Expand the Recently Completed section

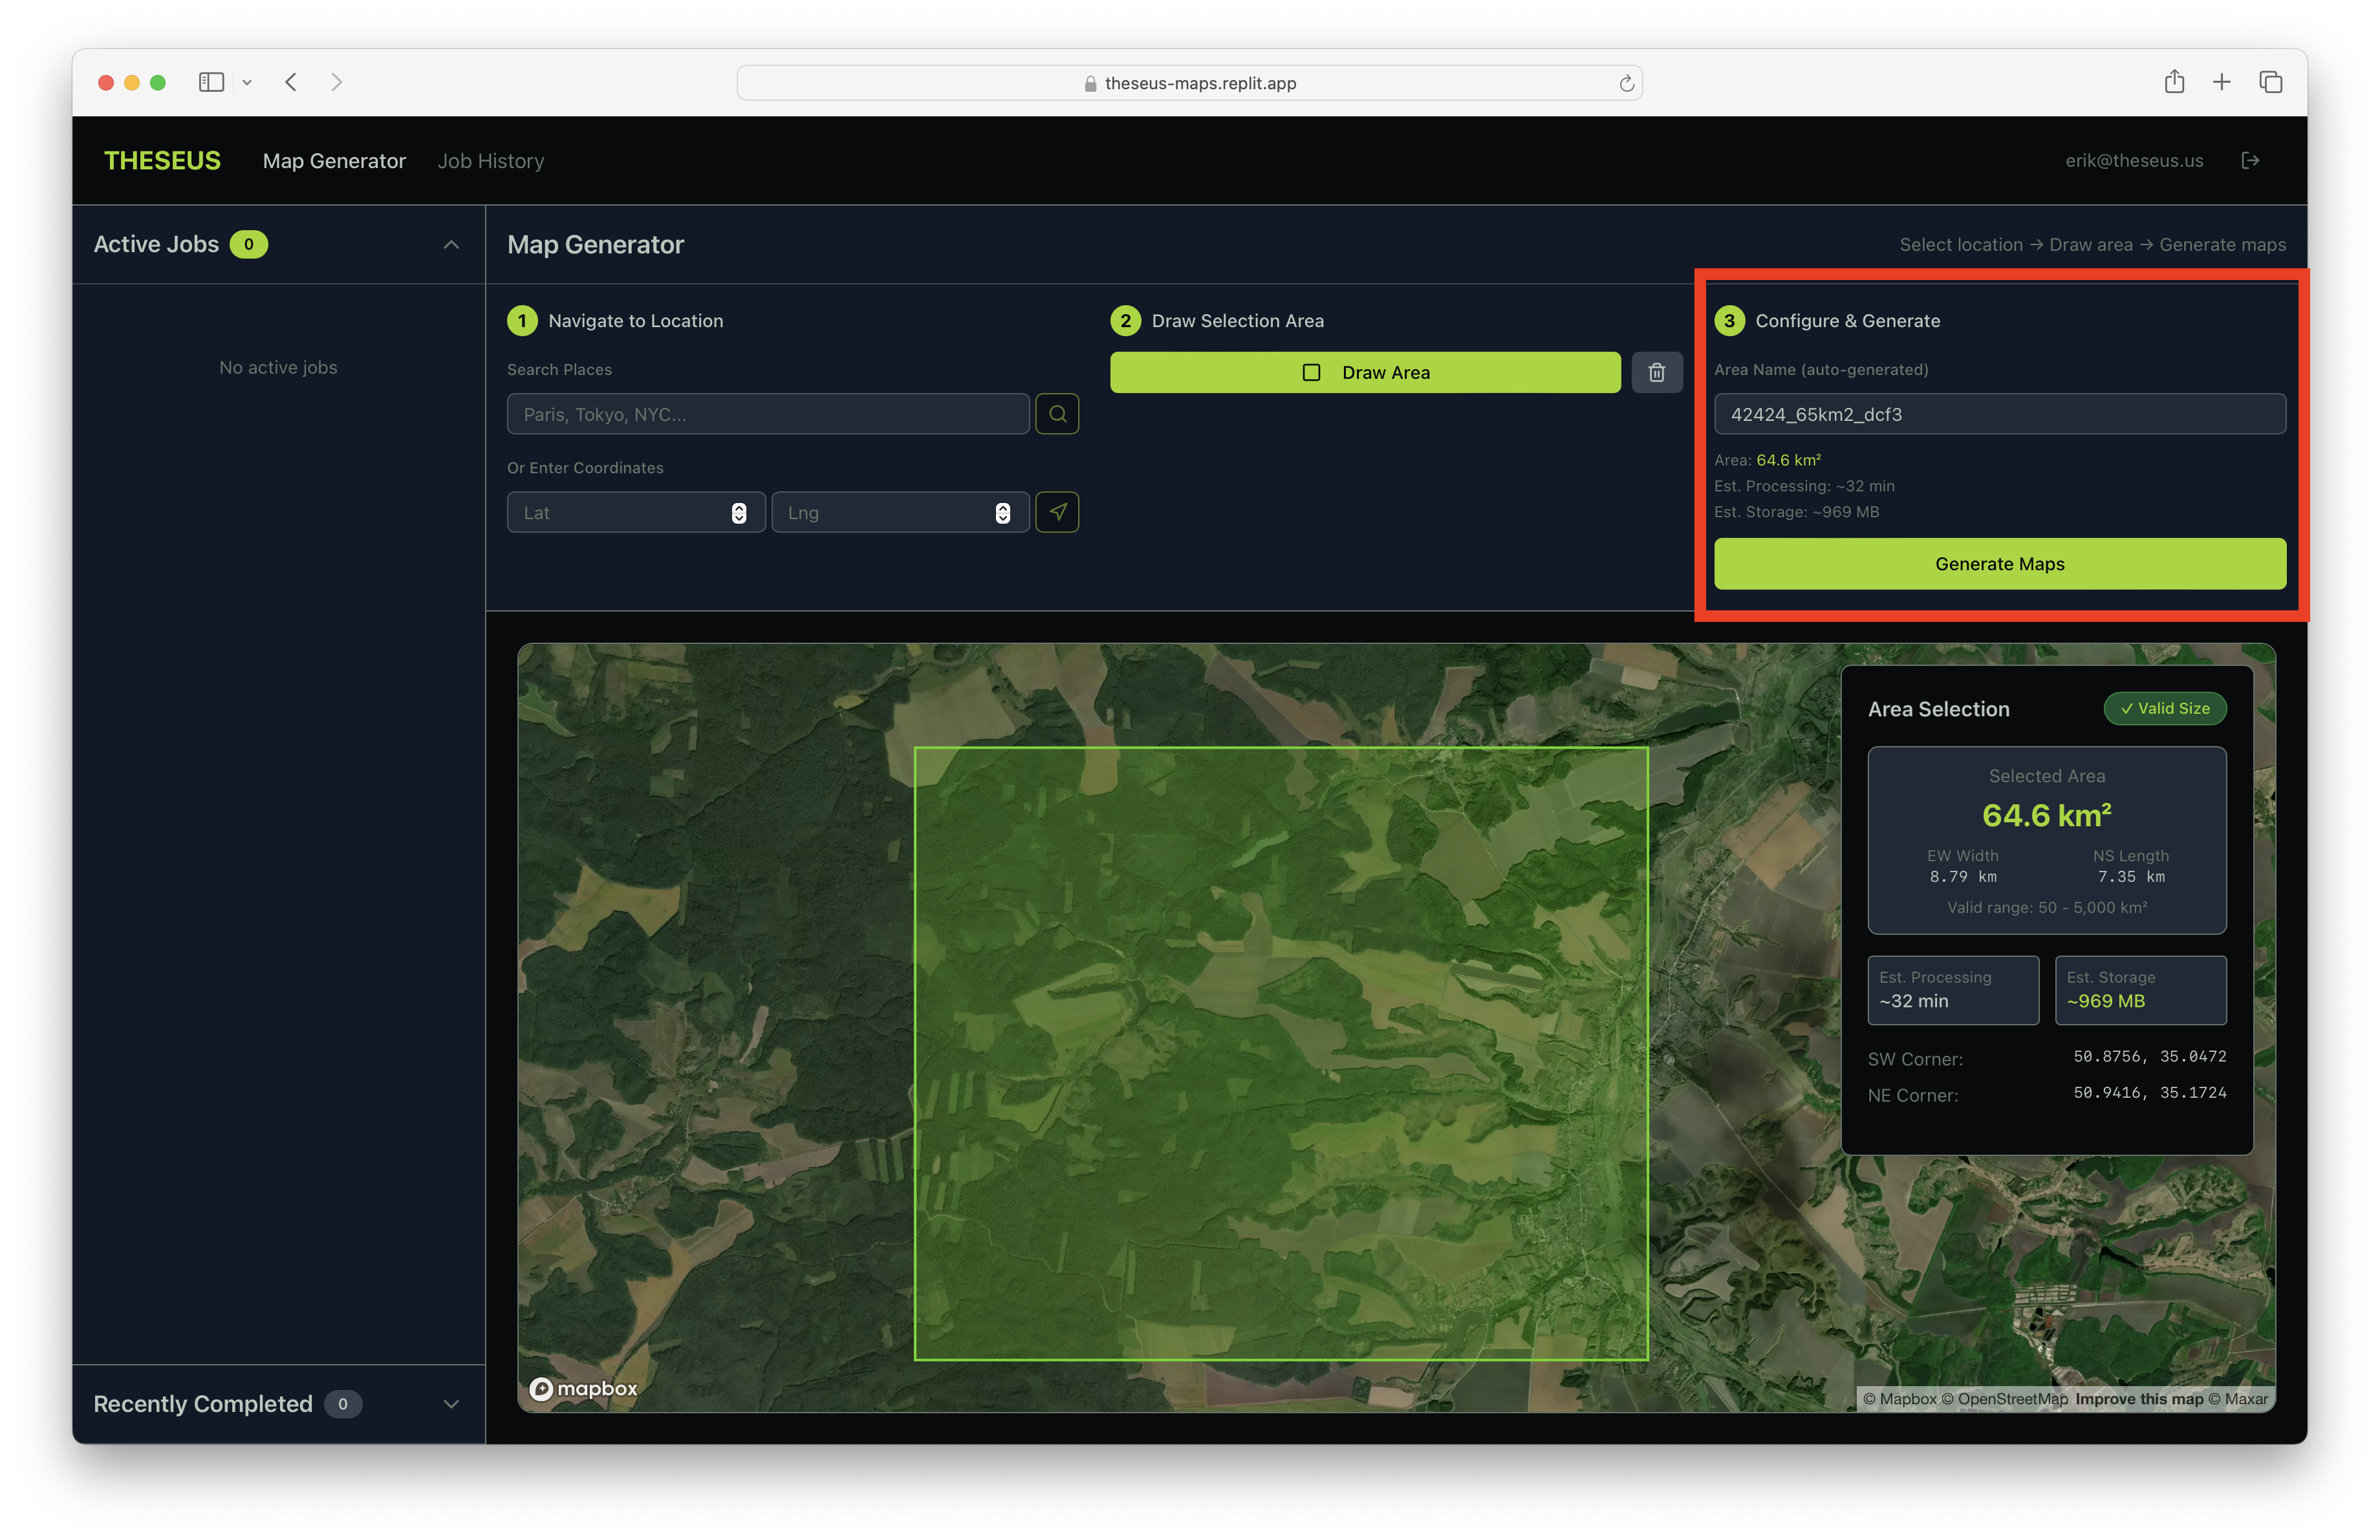pyautogui.click(x=451, y=1404)
